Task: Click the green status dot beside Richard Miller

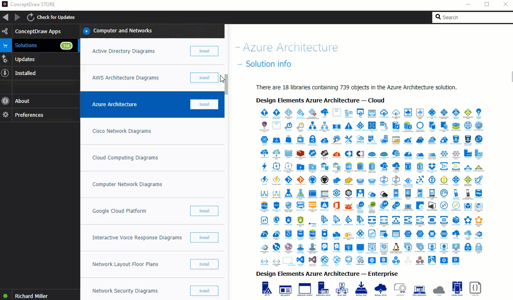Action: [x=5, y=296]
